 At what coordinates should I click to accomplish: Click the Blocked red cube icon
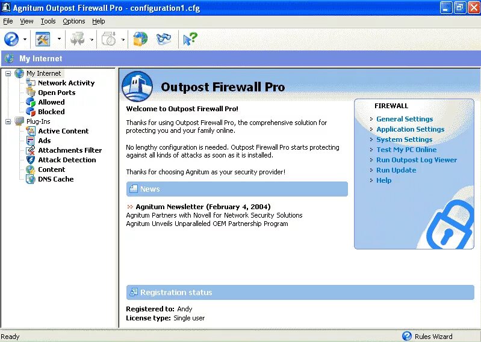coord(31,111)
